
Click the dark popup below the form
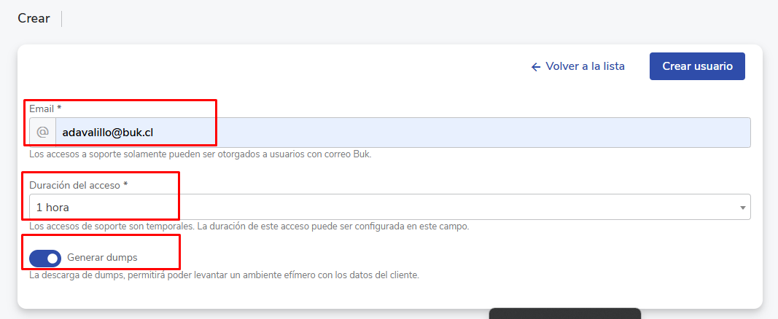coord(564,314)
